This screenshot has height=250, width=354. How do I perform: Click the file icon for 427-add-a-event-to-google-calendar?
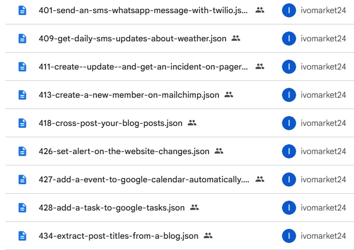point(22,180)
